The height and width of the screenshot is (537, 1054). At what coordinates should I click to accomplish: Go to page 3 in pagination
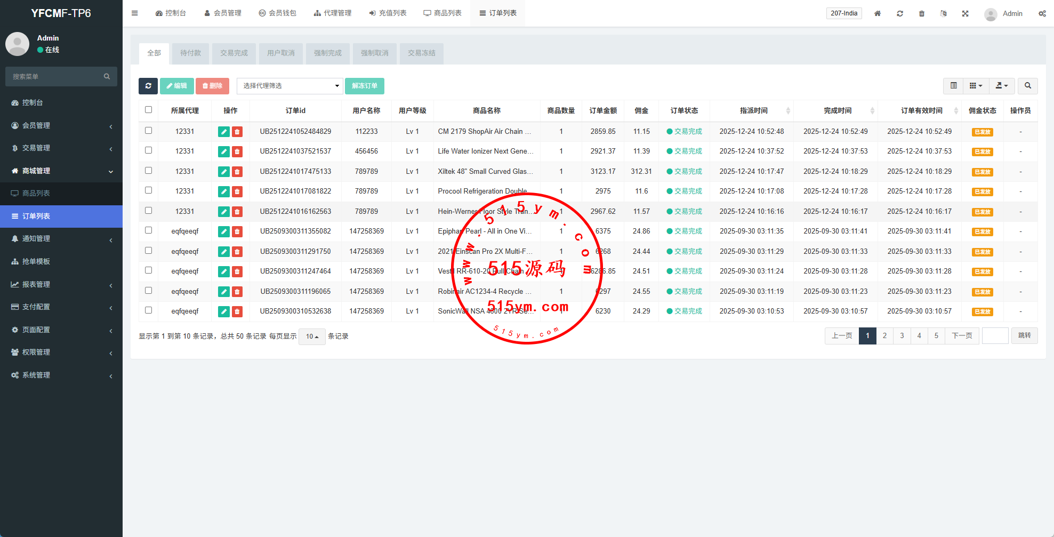902,336
